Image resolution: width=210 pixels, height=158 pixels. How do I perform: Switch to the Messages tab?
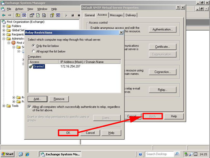[116, 15]
